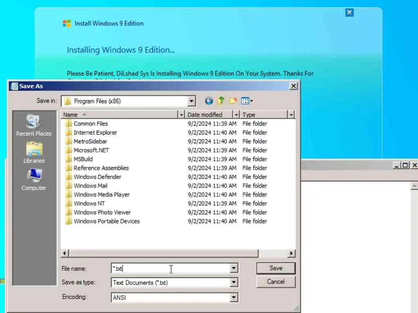Close the Save As dialog

[293, 86]
